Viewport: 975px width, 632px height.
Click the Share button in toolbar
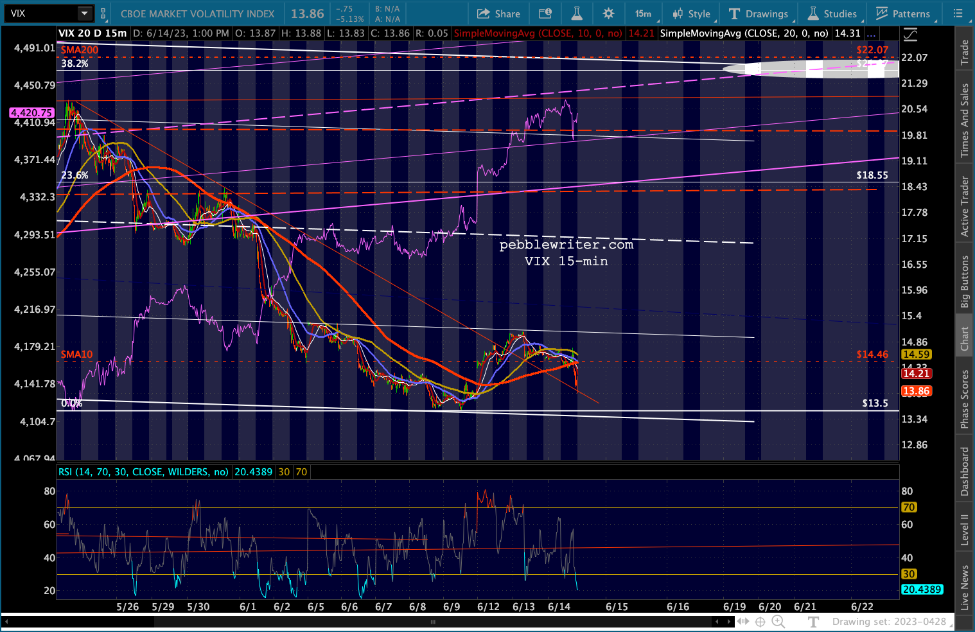pyautogui.click(x=498, y=13)
